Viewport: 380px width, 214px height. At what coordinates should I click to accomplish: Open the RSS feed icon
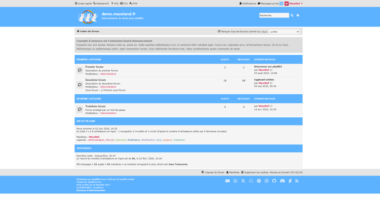click(x=297, y=181)
